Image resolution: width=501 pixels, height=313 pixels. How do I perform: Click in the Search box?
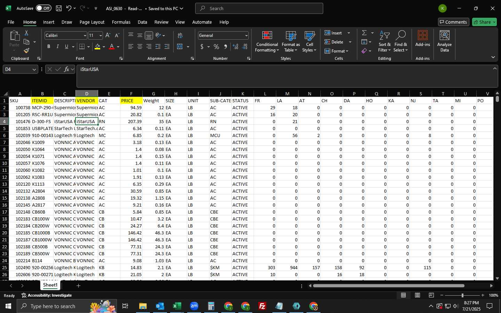(259, 8)
